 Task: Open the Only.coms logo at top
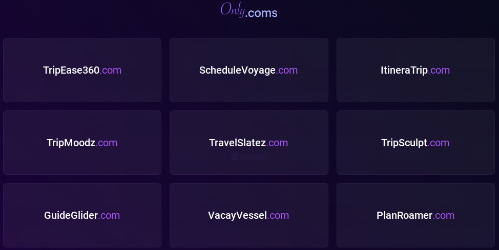click(x=249, y=11)
